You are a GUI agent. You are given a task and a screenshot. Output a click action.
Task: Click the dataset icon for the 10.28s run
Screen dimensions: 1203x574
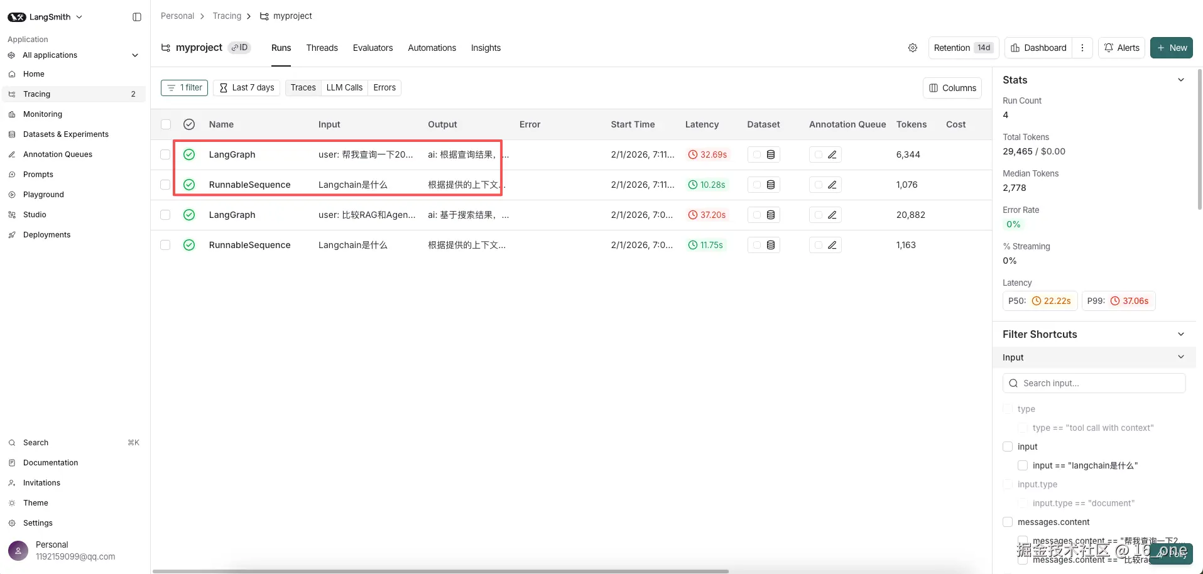pos(771,185)
